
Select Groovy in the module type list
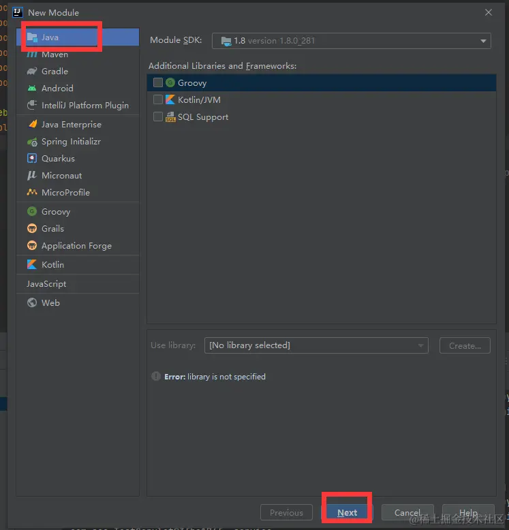pyautogui.click(x=78, y=212)
